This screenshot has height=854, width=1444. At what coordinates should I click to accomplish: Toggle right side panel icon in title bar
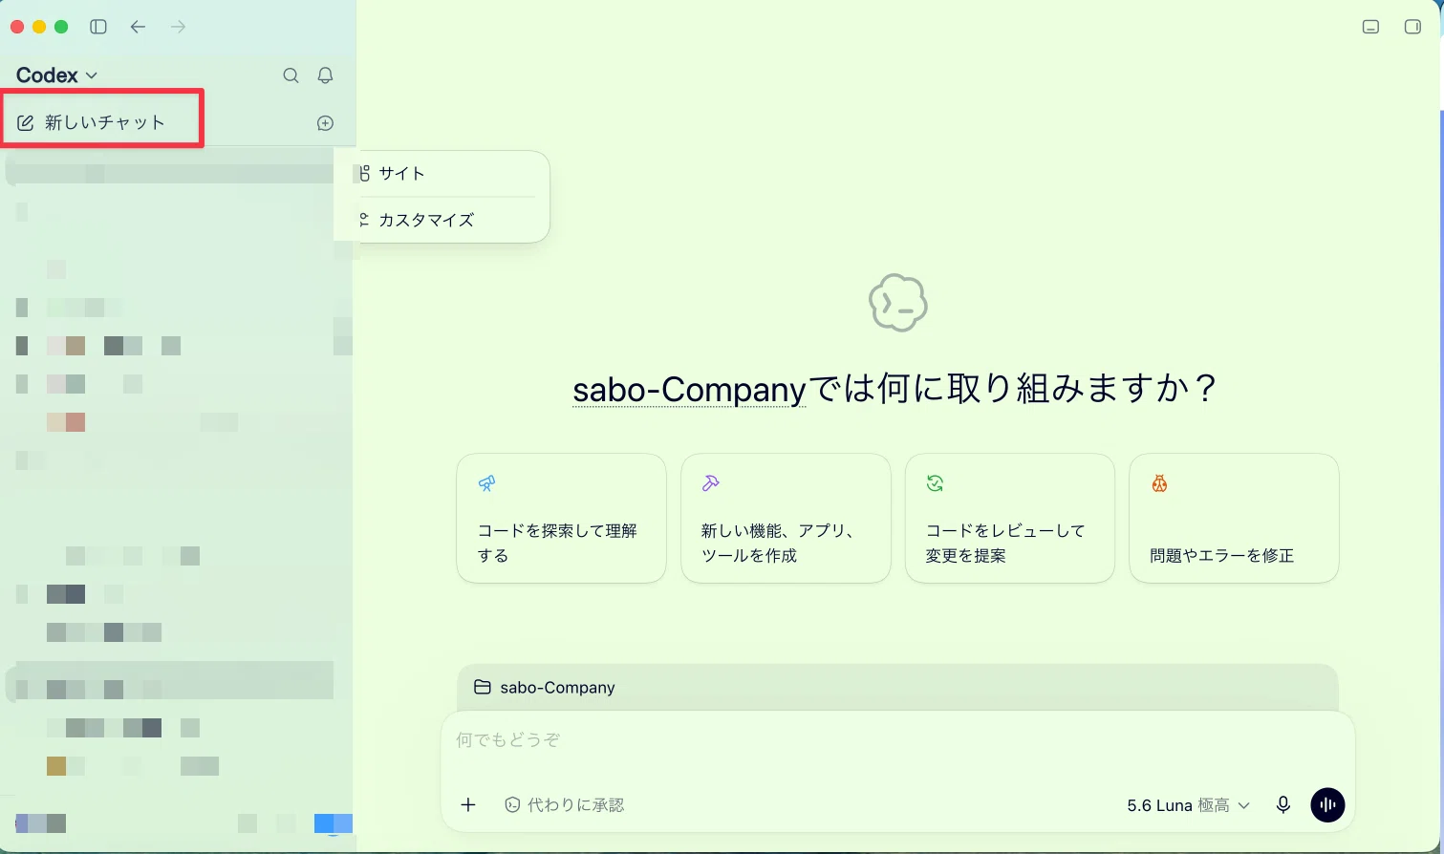(1412, 27)
